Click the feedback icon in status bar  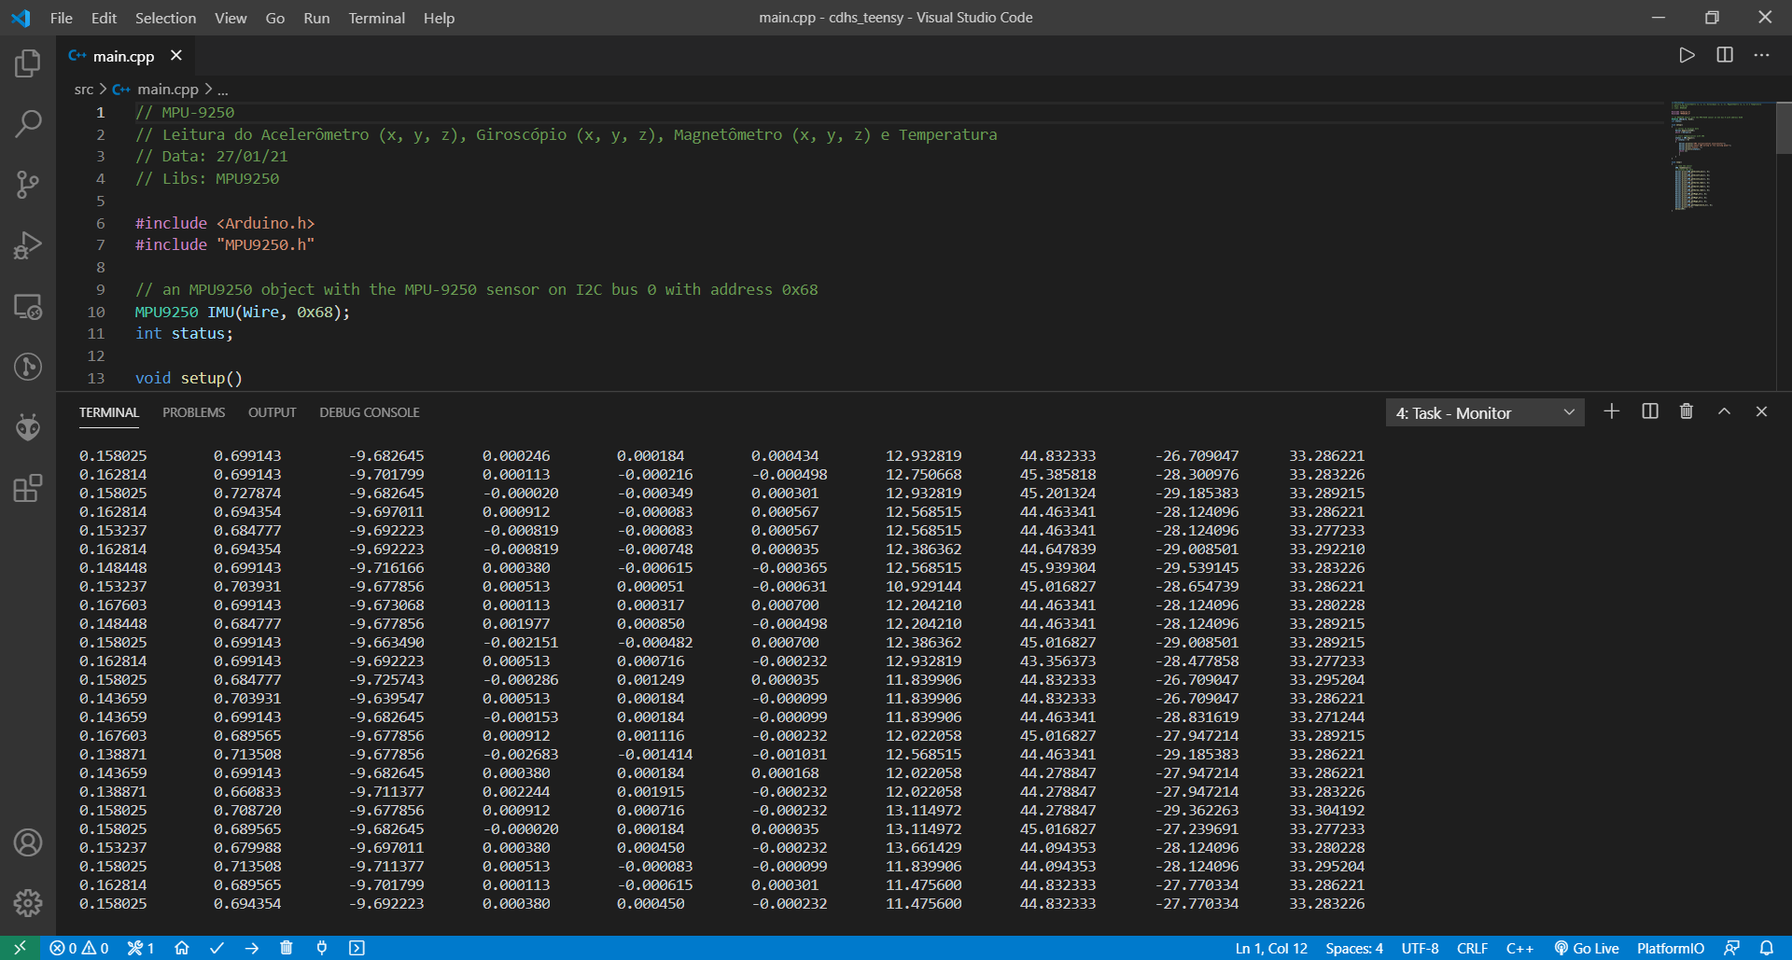pos(1731,948)
